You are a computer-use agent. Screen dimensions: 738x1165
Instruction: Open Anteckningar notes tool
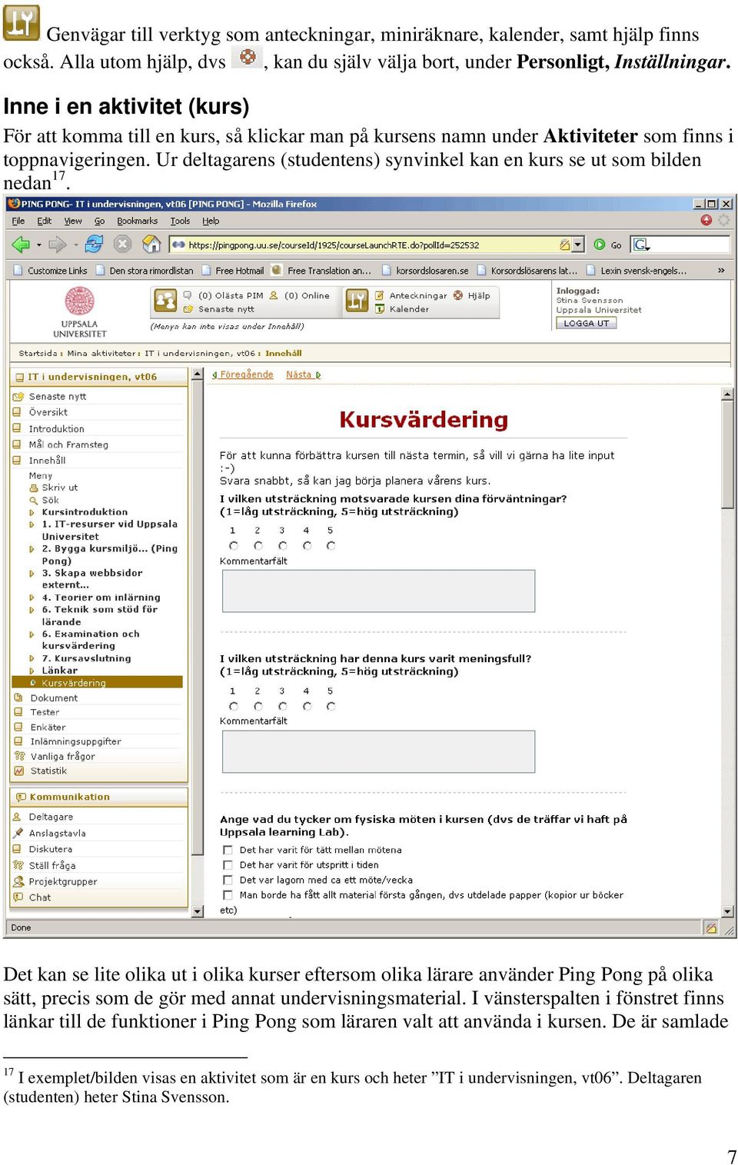click(411, 295)
